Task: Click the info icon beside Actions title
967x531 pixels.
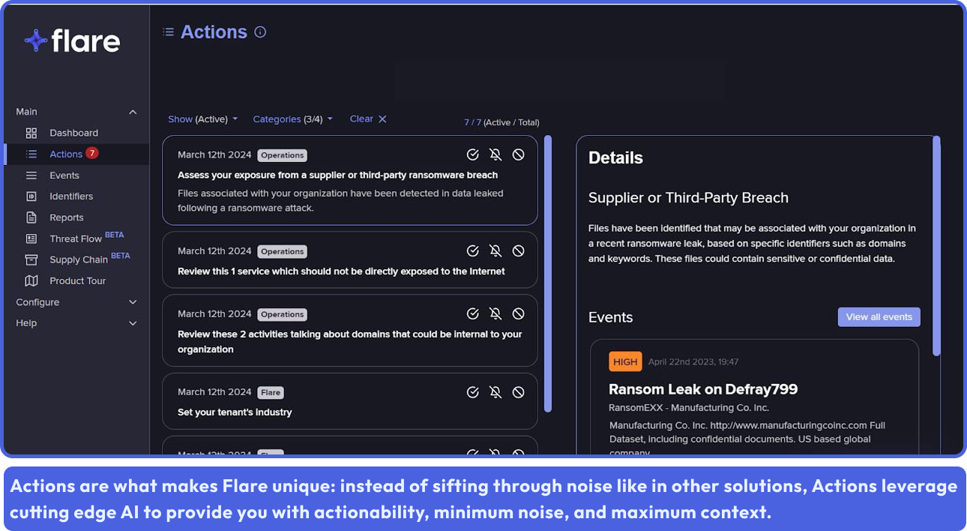Action: pos(260,32)
